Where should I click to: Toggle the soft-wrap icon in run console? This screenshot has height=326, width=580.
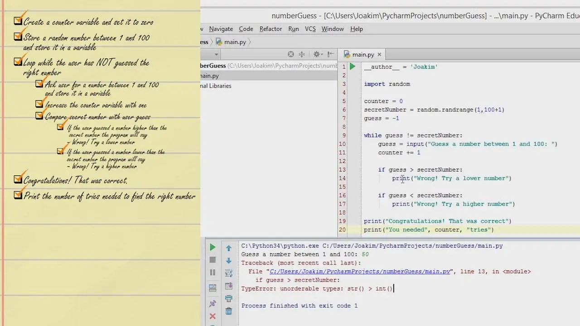point(229,273)
